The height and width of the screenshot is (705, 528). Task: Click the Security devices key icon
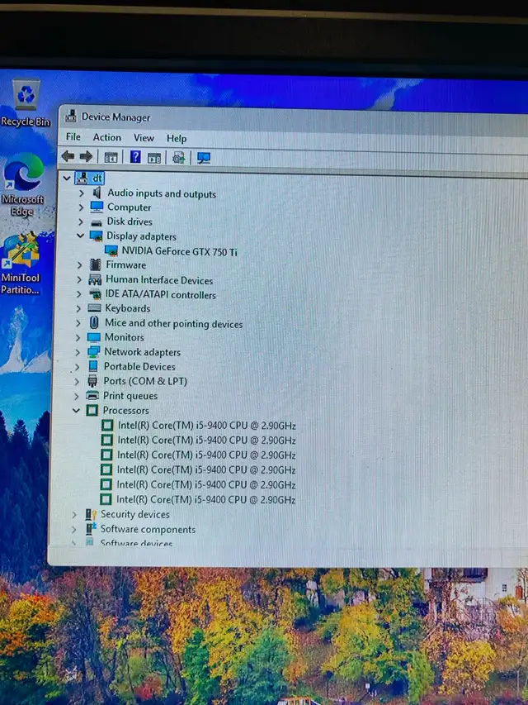coord(91,514)
